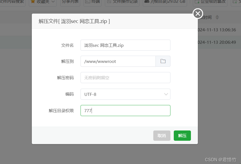Click the 取消 cancel button
This screenshot has width=241, height=164.
[x=162, y=135]
